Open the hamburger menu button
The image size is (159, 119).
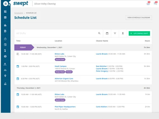[5, 4]
